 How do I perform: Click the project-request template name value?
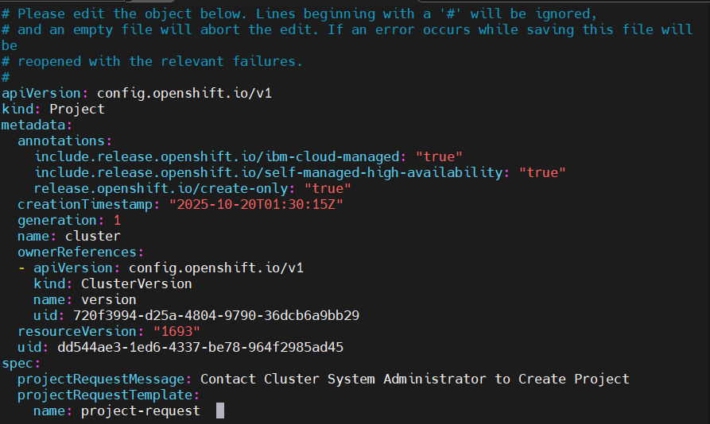141,411
